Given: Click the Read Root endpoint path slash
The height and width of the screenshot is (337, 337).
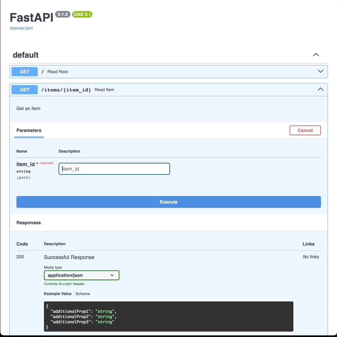Looking at the screenshot, I should 43,71.
